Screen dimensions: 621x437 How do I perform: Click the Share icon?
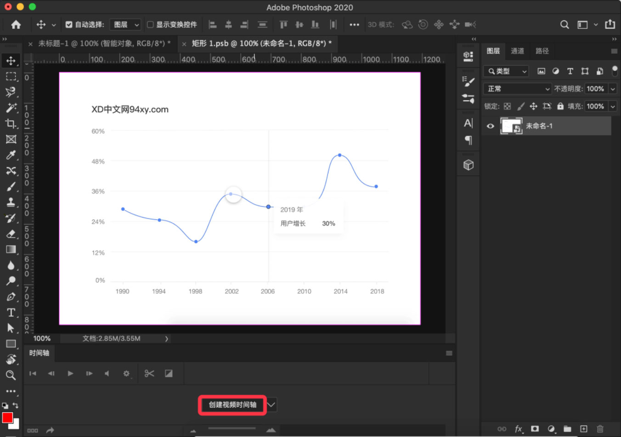click(x=610, y=24)
